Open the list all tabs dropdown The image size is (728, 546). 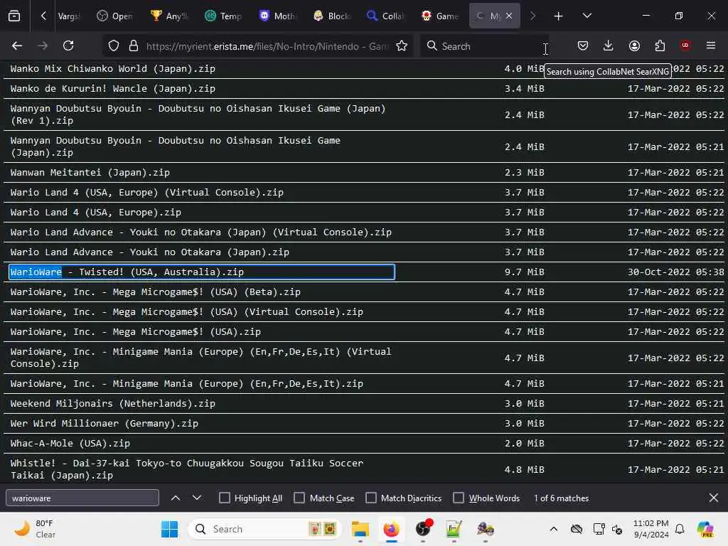pos(587,16)
